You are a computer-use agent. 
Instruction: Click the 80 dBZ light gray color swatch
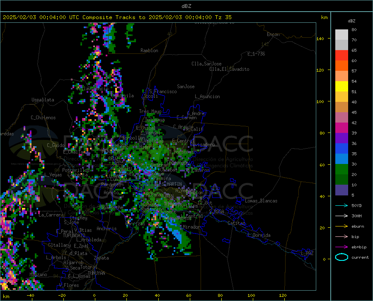342,35
